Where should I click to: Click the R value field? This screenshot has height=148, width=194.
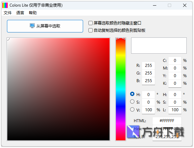(148, 66)
